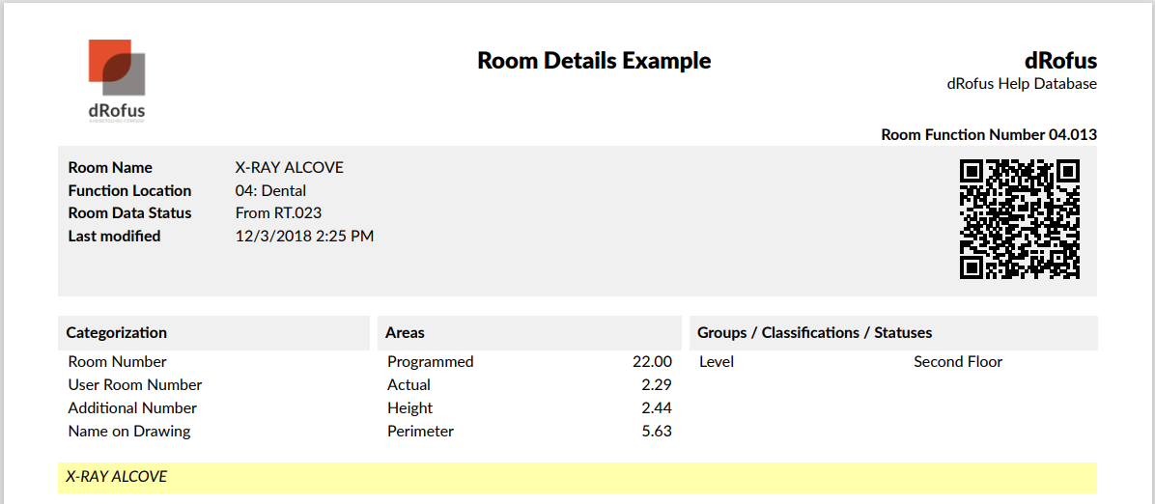Click the dRofus Help Database subtitle

pyautogui.click(x=1022, y=84)
